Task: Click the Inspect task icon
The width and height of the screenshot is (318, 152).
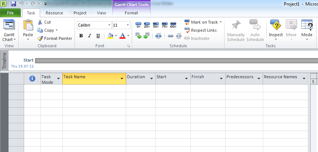Action: tap(276, 26)
